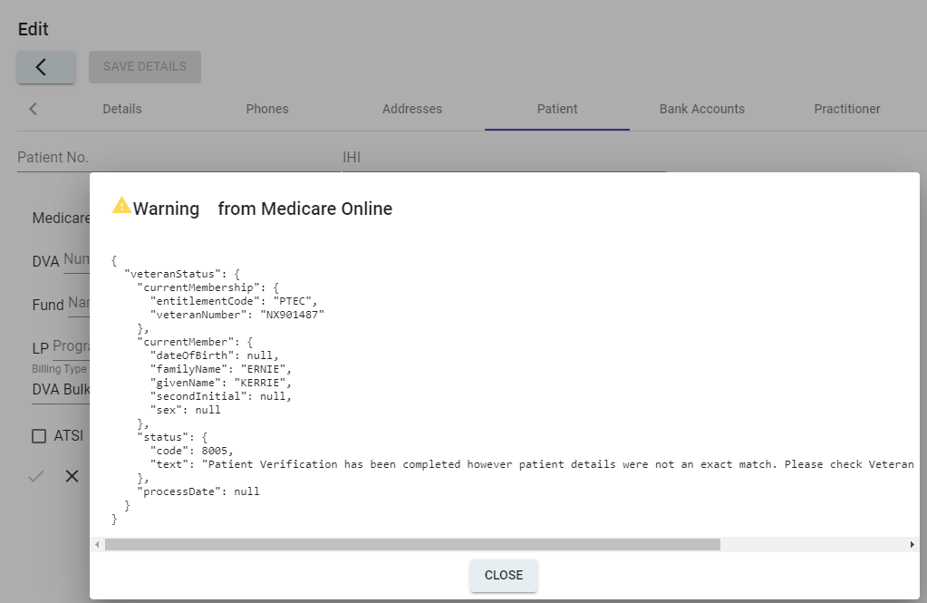The image size is (927, 603).
Task: Click the "Warning from Medicare Online" title
Action: [x=263, y=209]
